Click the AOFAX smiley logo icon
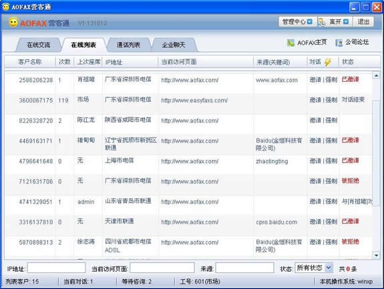384x289 pixels. pos(13,22)
